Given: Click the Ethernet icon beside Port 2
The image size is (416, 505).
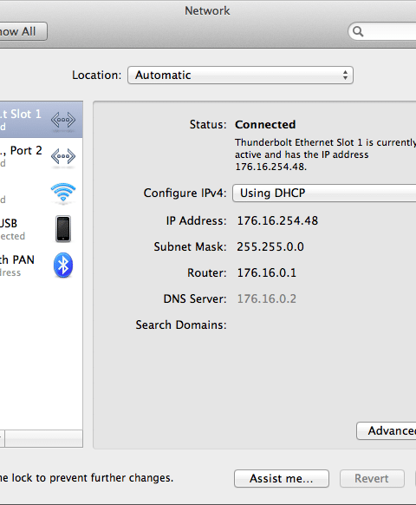Looking at the screenshot, I should 63,156.
